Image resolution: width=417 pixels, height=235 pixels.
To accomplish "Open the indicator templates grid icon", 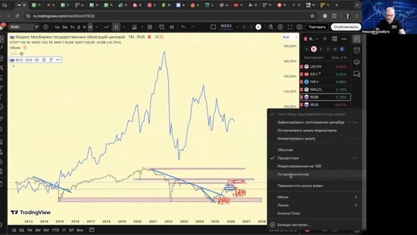I will point(150,27).
